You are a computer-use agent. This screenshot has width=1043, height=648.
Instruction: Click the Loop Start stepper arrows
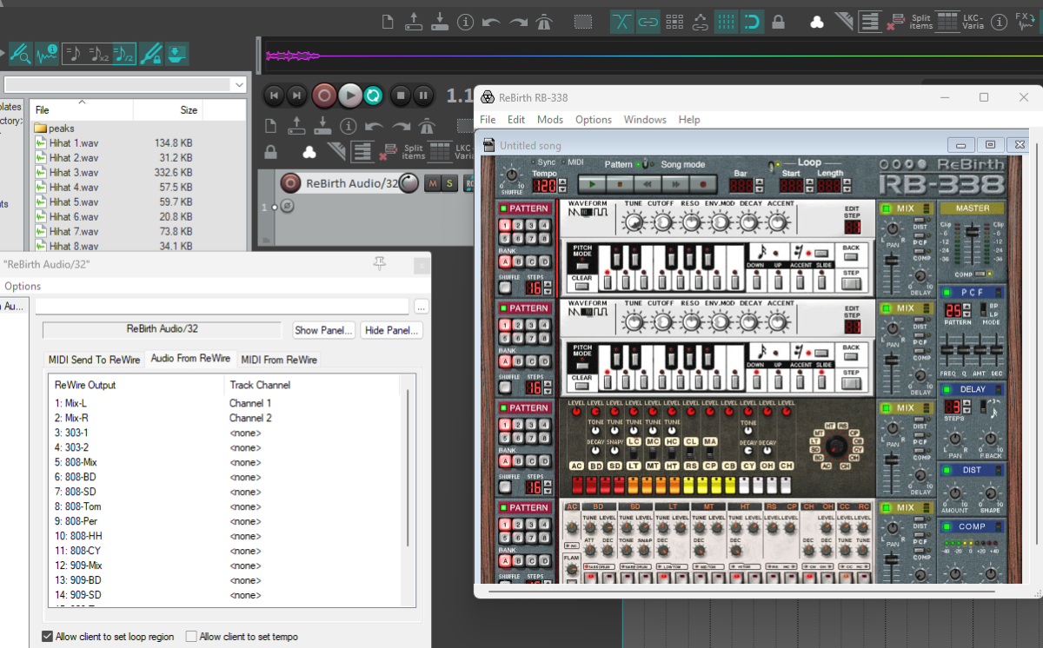(x=808, y=185)
